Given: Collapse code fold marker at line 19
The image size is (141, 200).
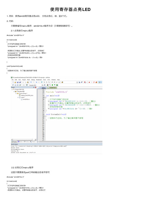Looking at the screenshot, I should [x=45, y=97].
